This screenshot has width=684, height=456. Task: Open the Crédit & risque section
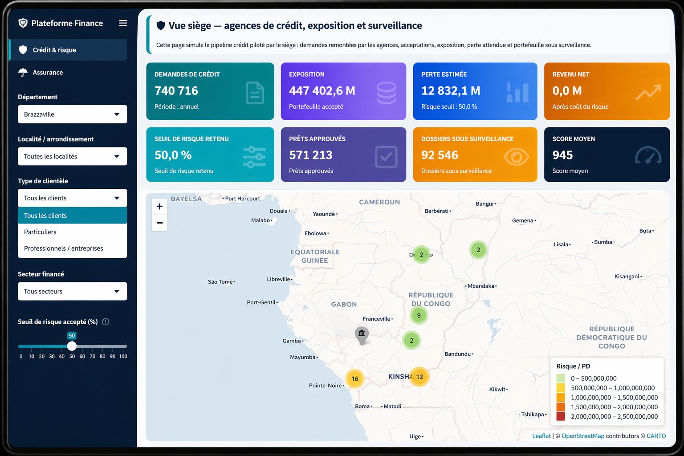click(x=68, y=50)
